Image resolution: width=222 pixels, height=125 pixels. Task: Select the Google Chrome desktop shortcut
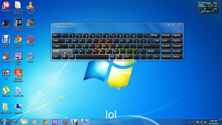click(18, 42)
